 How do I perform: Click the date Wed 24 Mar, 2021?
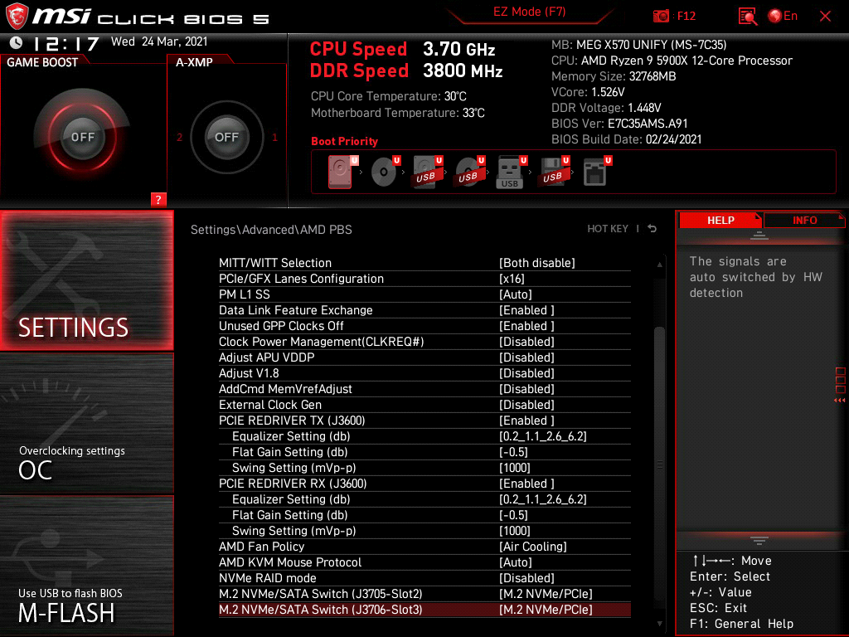(159, 41)
